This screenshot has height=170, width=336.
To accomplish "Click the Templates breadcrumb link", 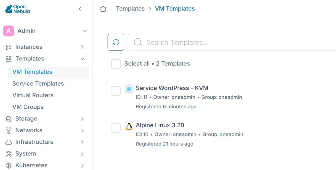I will (x=130, y=9).
